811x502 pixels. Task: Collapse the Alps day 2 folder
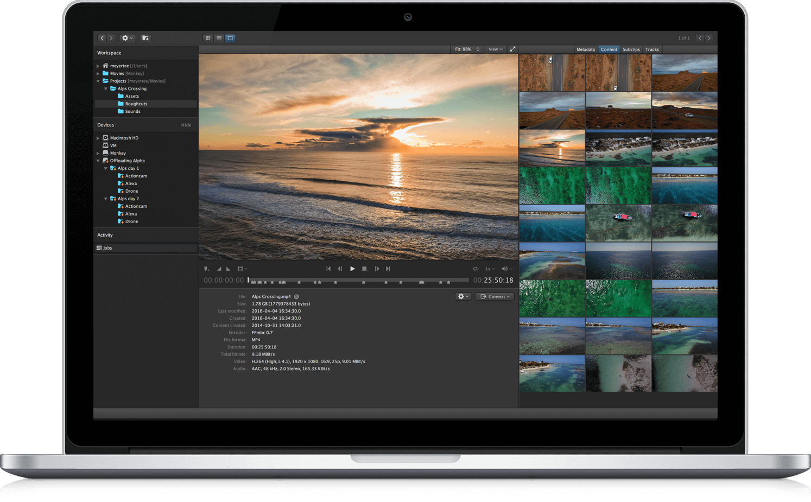[106, 199]
